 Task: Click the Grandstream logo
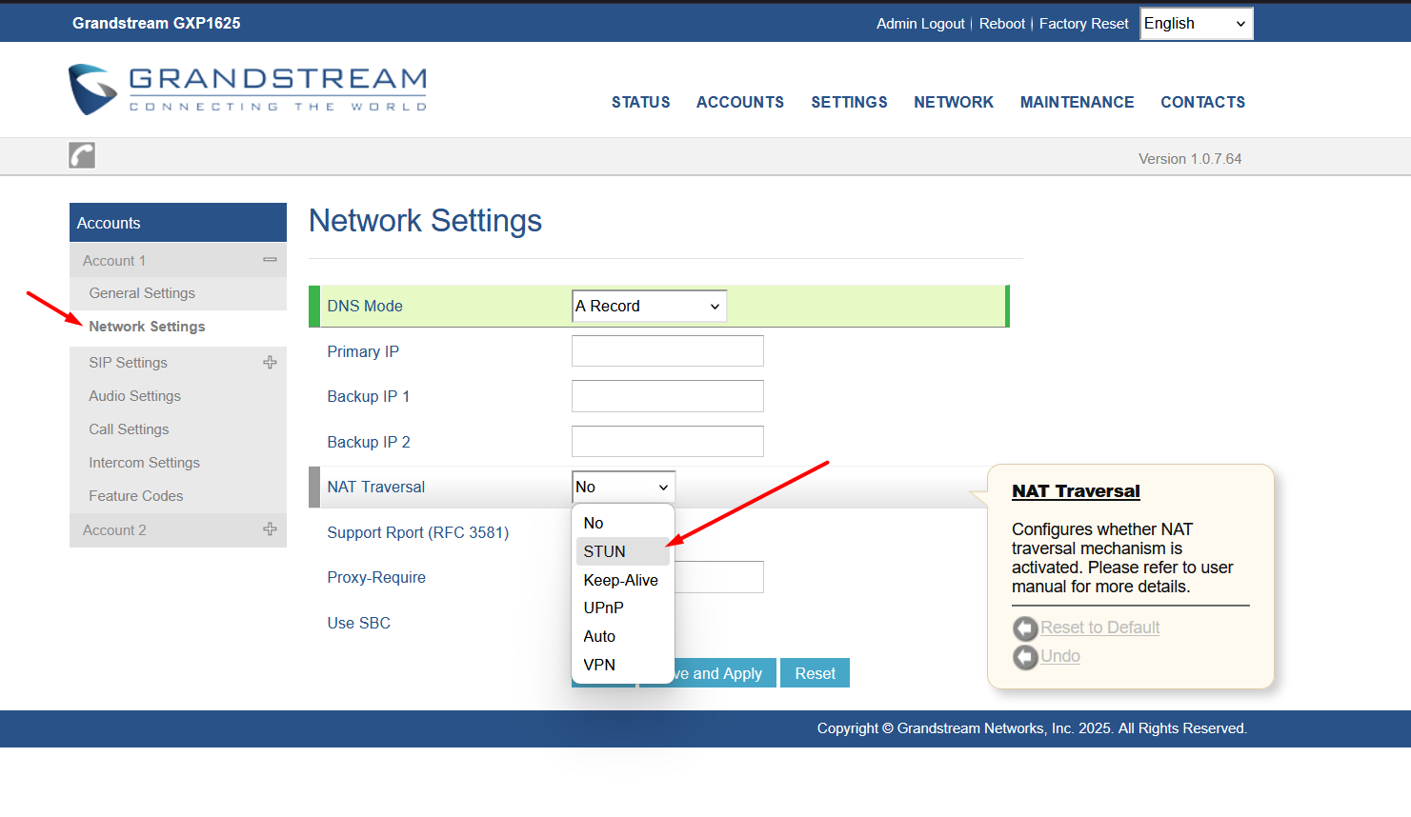point(248,90)
